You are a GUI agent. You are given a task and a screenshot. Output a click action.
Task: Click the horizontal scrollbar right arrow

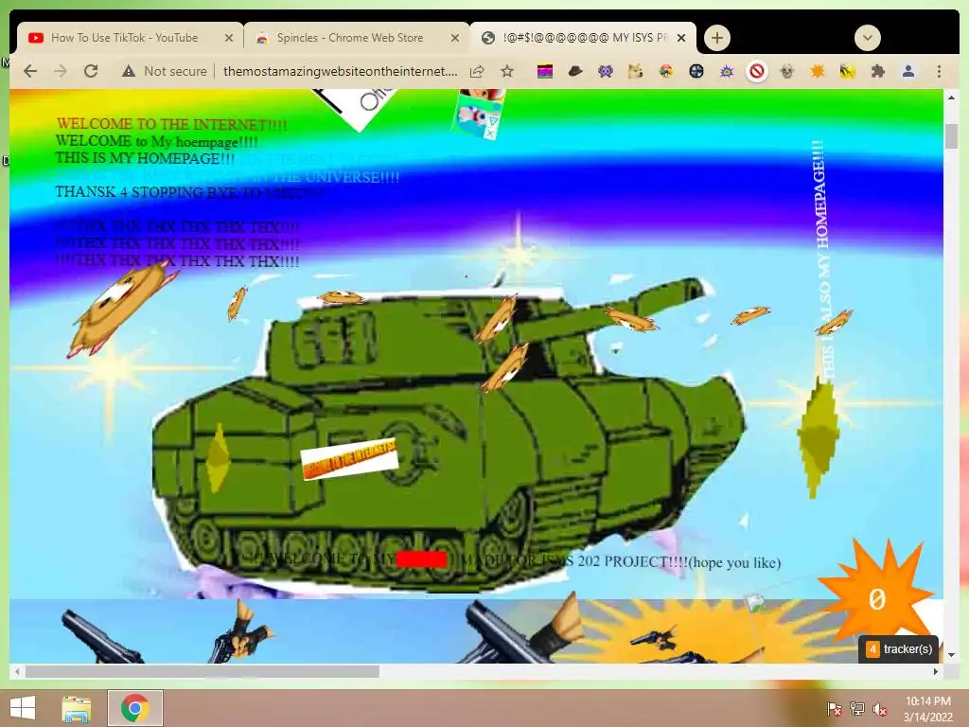click(x=936, y=671)
